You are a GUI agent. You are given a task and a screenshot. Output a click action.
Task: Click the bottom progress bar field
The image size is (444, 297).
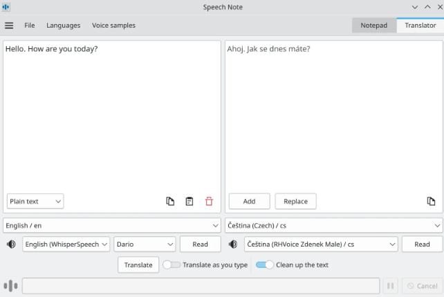[201, 286]
